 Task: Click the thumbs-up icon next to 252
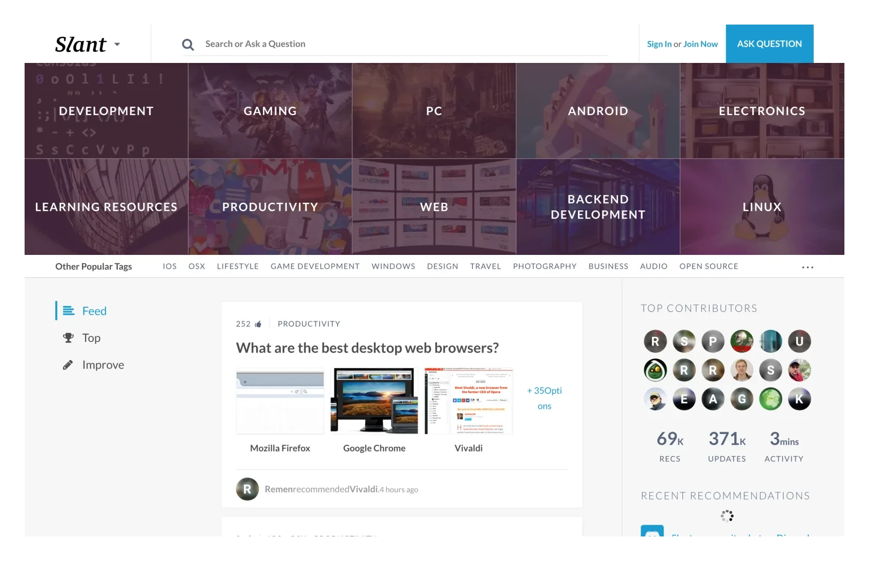point(258,323)
